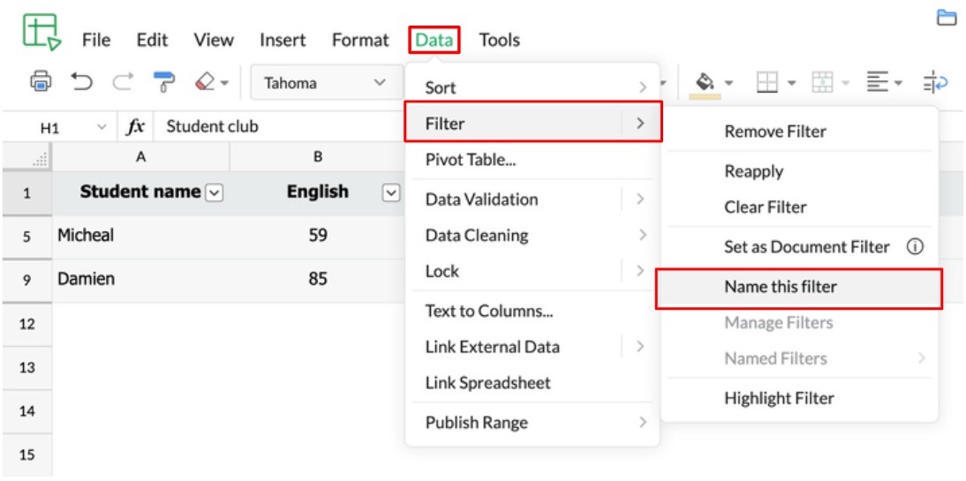966x481 pixels.
Task: Click the horizontal align icon
Action: [879, 83]
